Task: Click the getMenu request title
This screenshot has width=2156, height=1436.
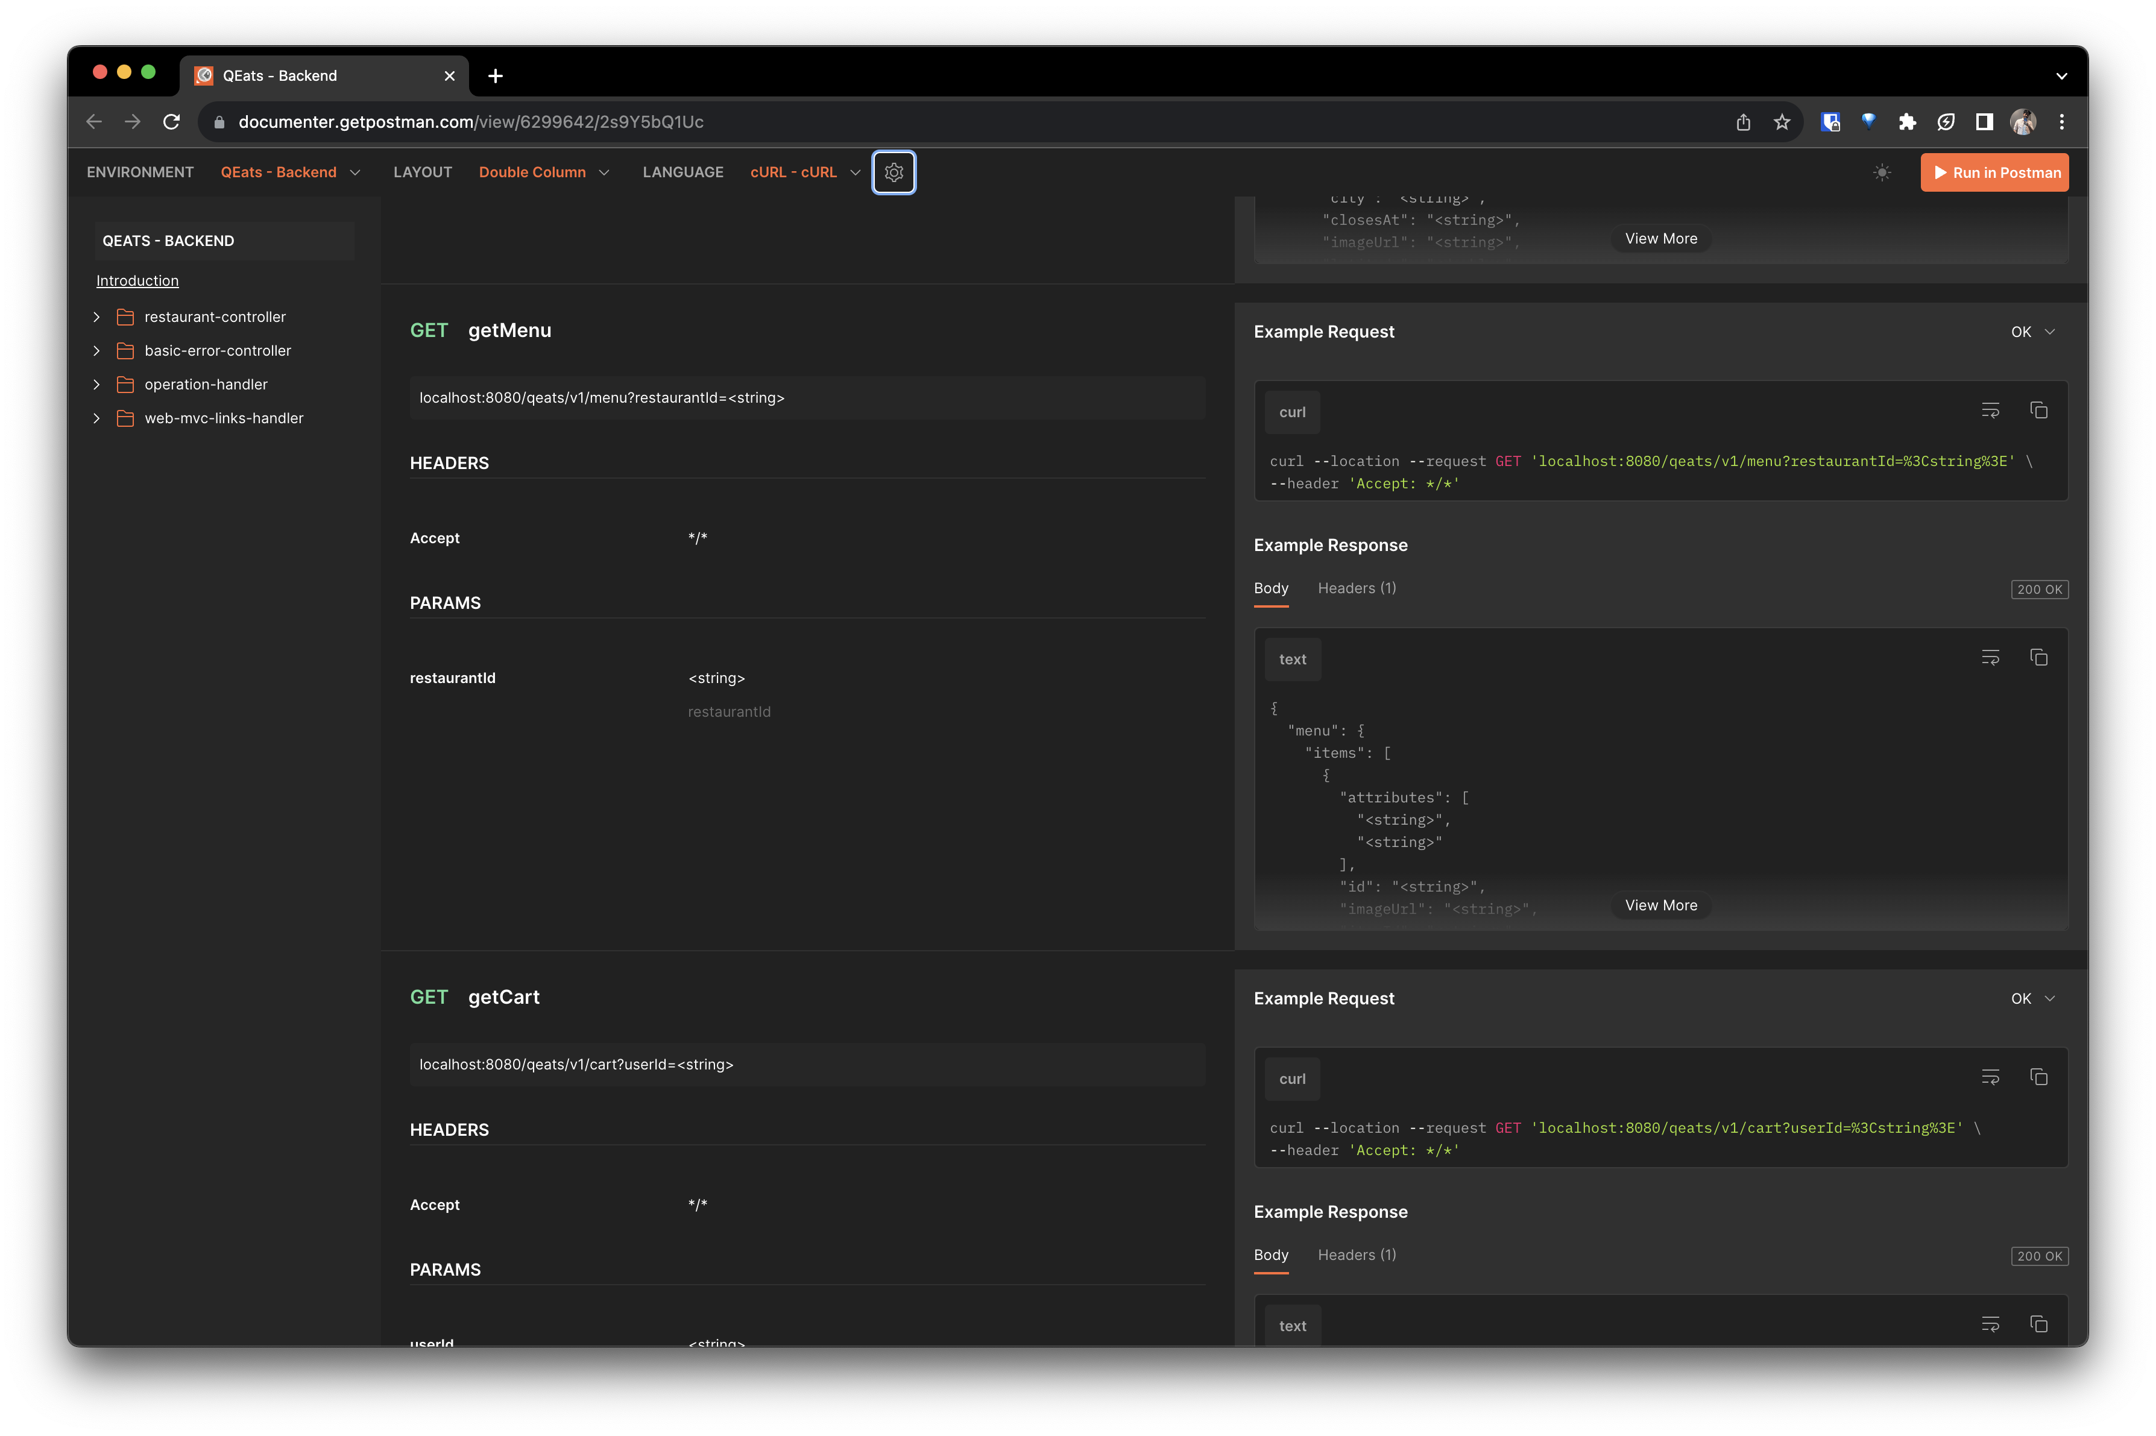Action: 509,330
